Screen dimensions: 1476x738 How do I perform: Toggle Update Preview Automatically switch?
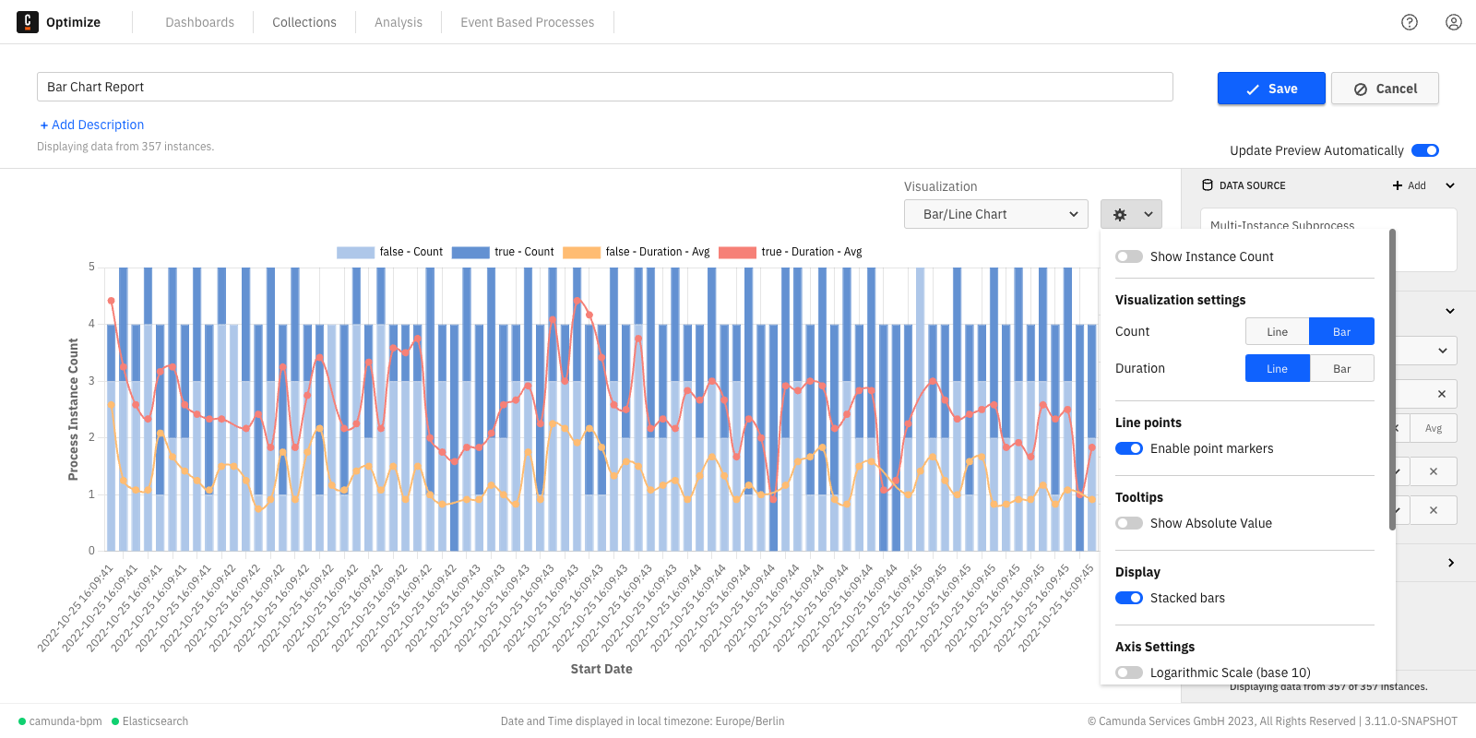point(1425,150)
